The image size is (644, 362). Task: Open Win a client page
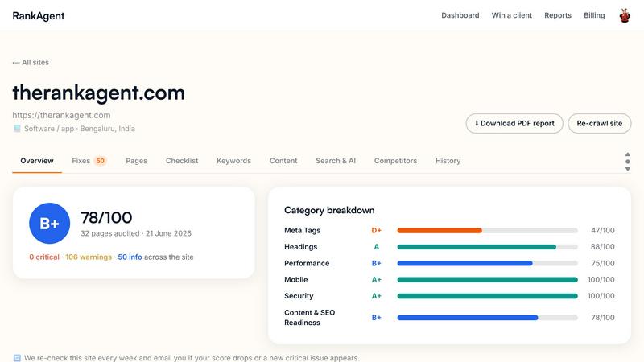tap(512, 15)
